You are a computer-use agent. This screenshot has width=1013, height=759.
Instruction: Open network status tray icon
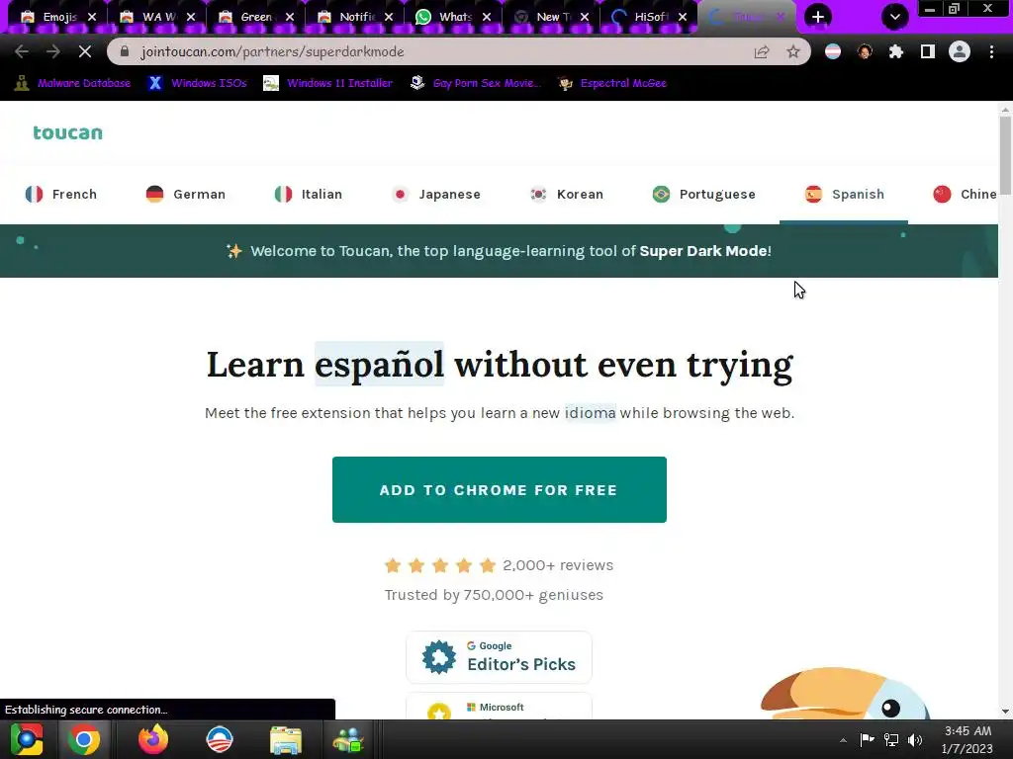click(891, 739)
